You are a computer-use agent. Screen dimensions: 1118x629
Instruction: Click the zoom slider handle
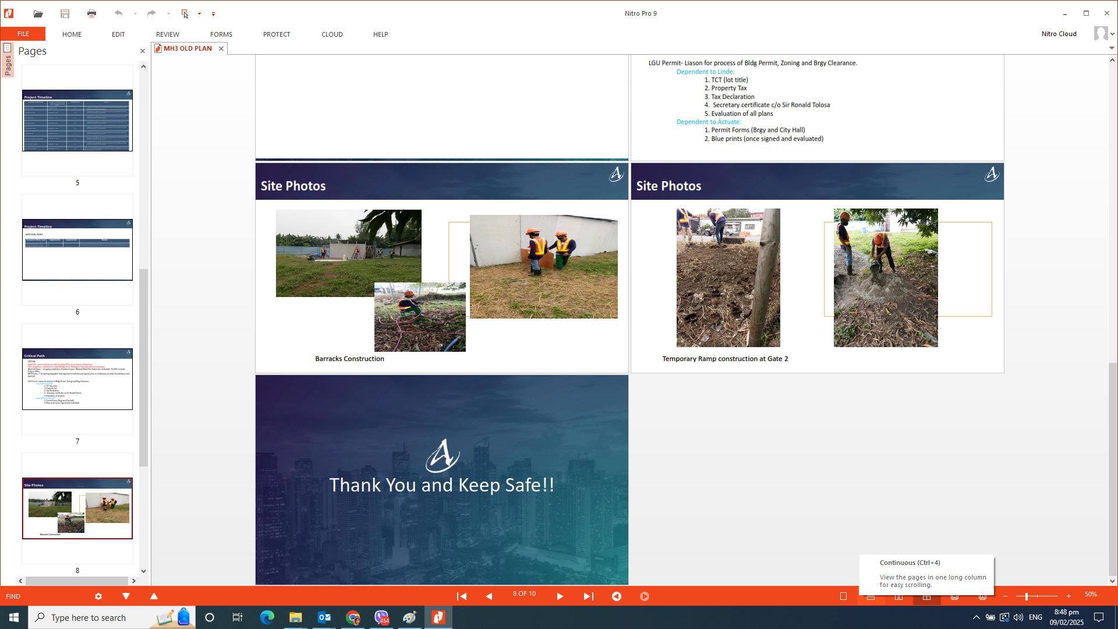coord(1027,596)
